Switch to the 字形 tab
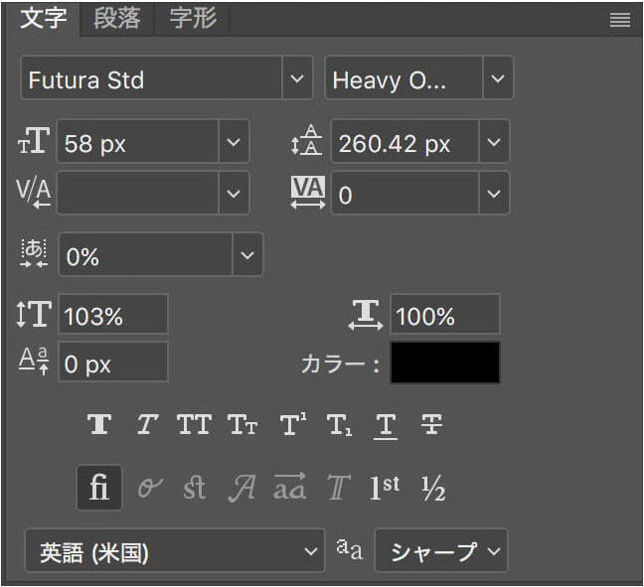This screenshot has height=587, width=644. [x=193, y=18]
